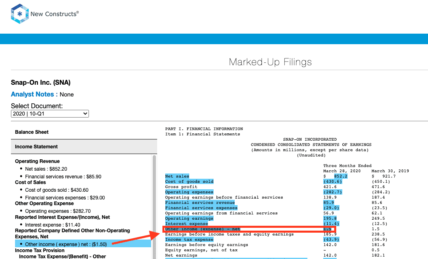
Task: Select Cost of goods sold : $430.60 item
Action: click(57, 190)
